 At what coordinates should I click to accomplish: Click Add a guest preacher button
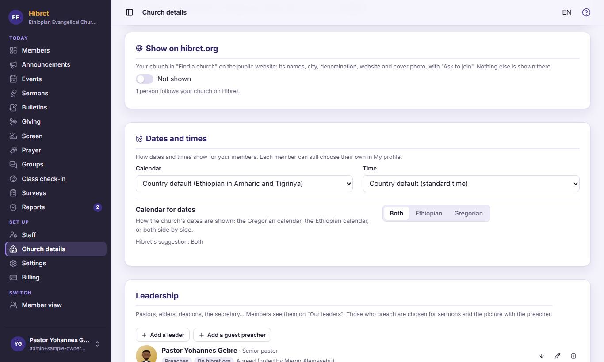click(x=232, y=335)
